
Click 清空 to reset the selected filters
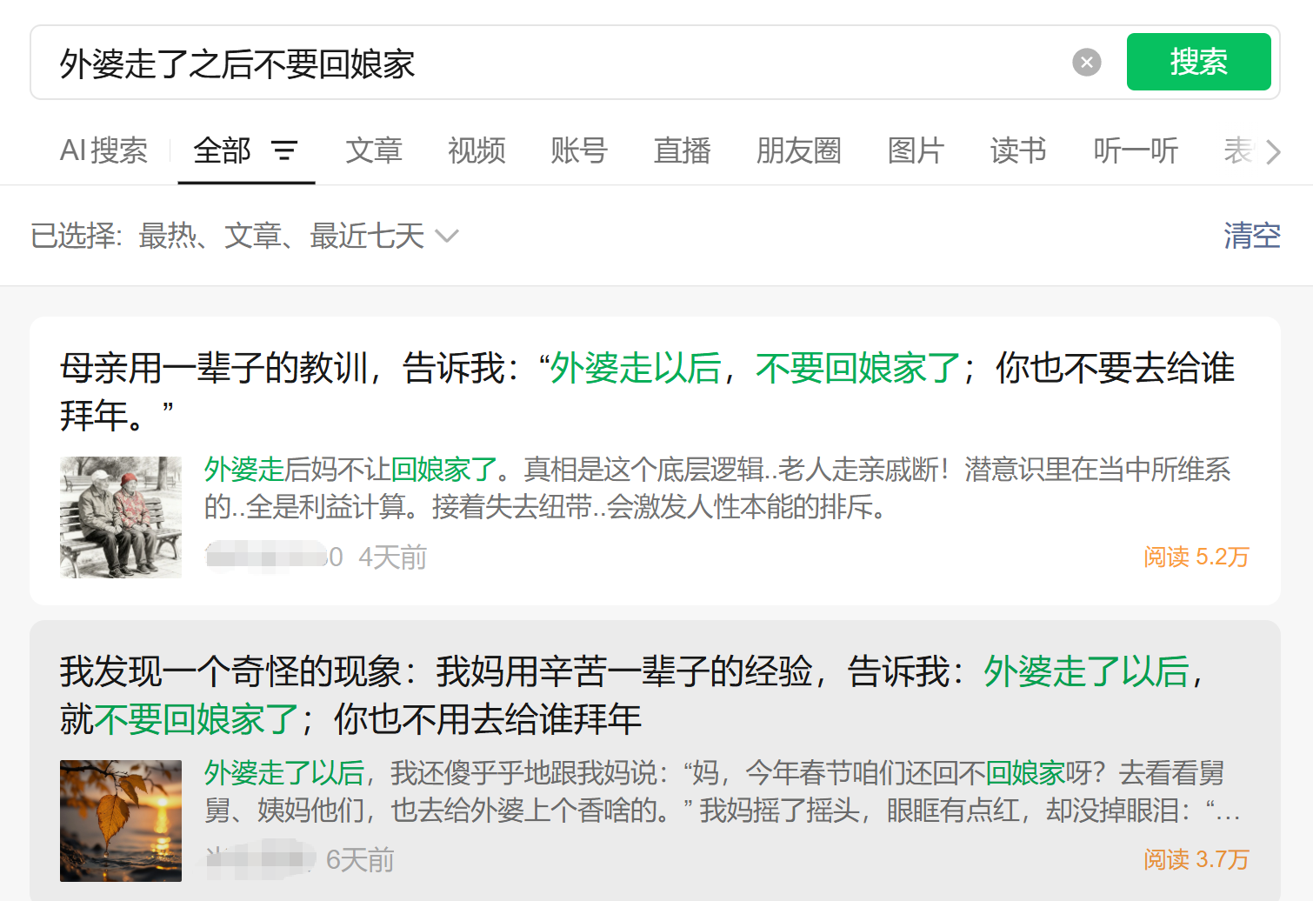[1252, 236]
